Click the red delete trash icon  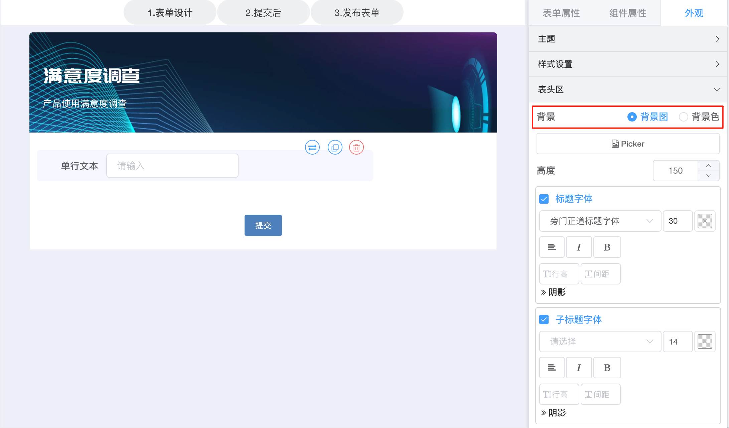click(x=356, y=147)
